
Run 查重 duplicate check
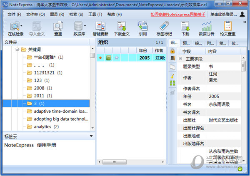pos(58,29)
